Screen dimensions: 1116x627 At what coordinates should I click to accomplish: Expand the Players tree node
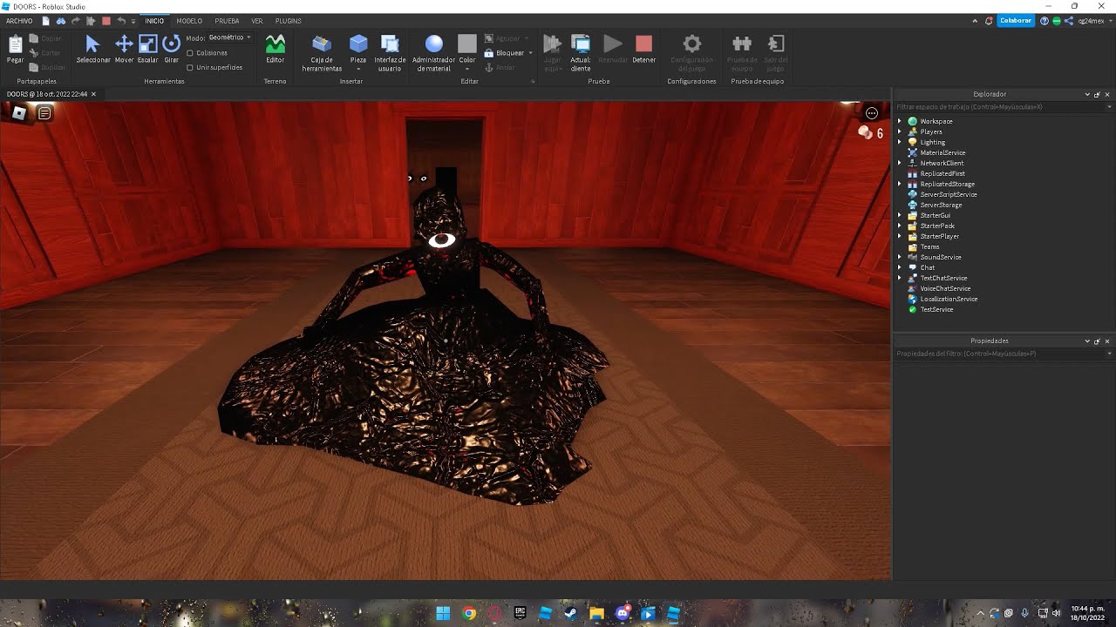point(900,131)
